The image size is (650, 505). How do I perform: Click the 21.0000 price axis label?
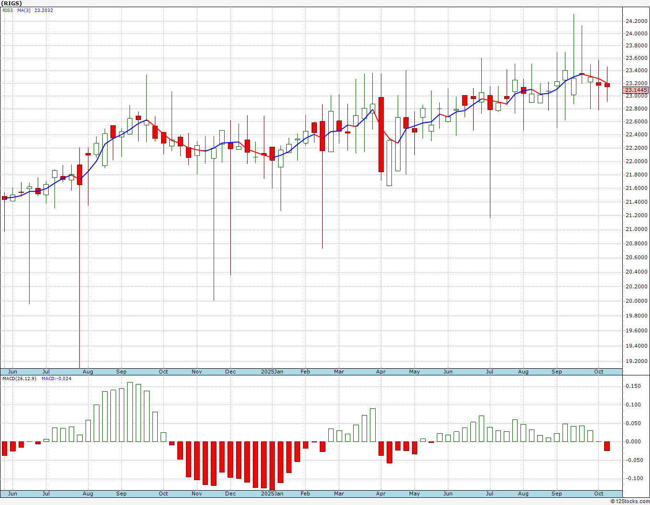[636, 230]
